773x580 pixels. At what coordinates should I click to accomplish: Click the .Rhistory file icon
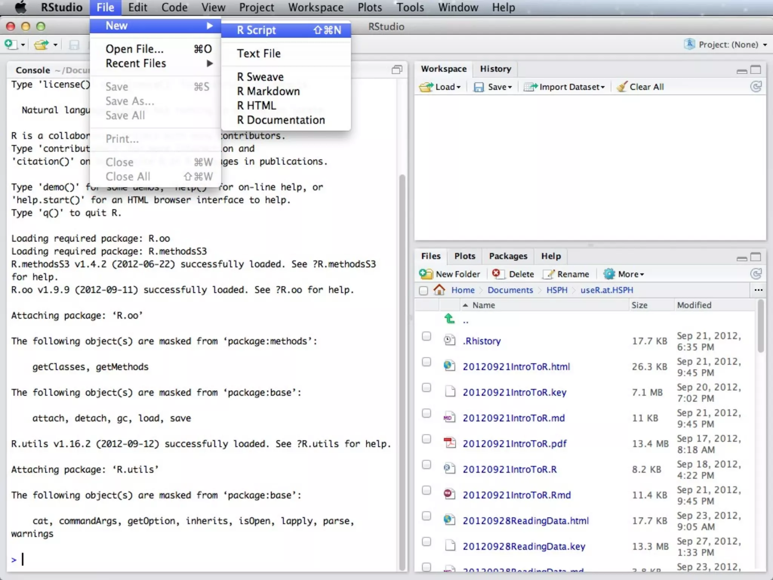449,340
